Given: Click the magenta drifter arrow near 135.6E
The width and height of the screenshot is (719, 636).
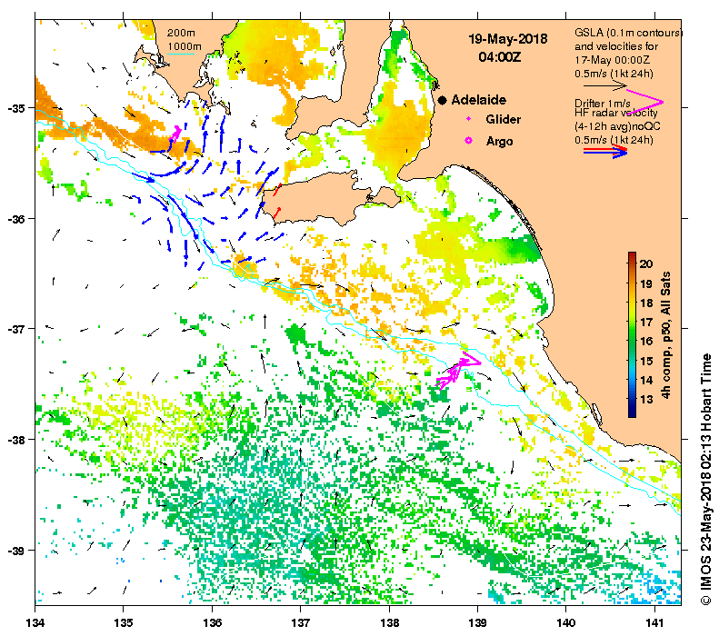Looking at the screenshot, I should (x=175, y=134).
